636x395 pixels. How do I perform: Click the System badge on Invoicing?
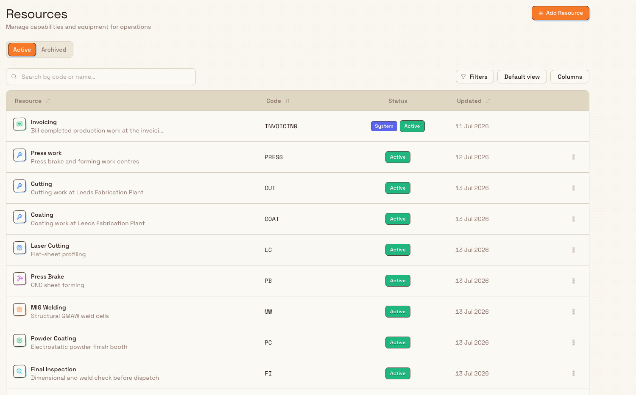coord(384,126)
